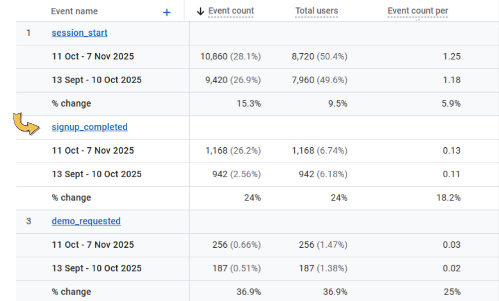Open the signup_completed event link
This screenshot has width=499, height=301.
point(90,127)
